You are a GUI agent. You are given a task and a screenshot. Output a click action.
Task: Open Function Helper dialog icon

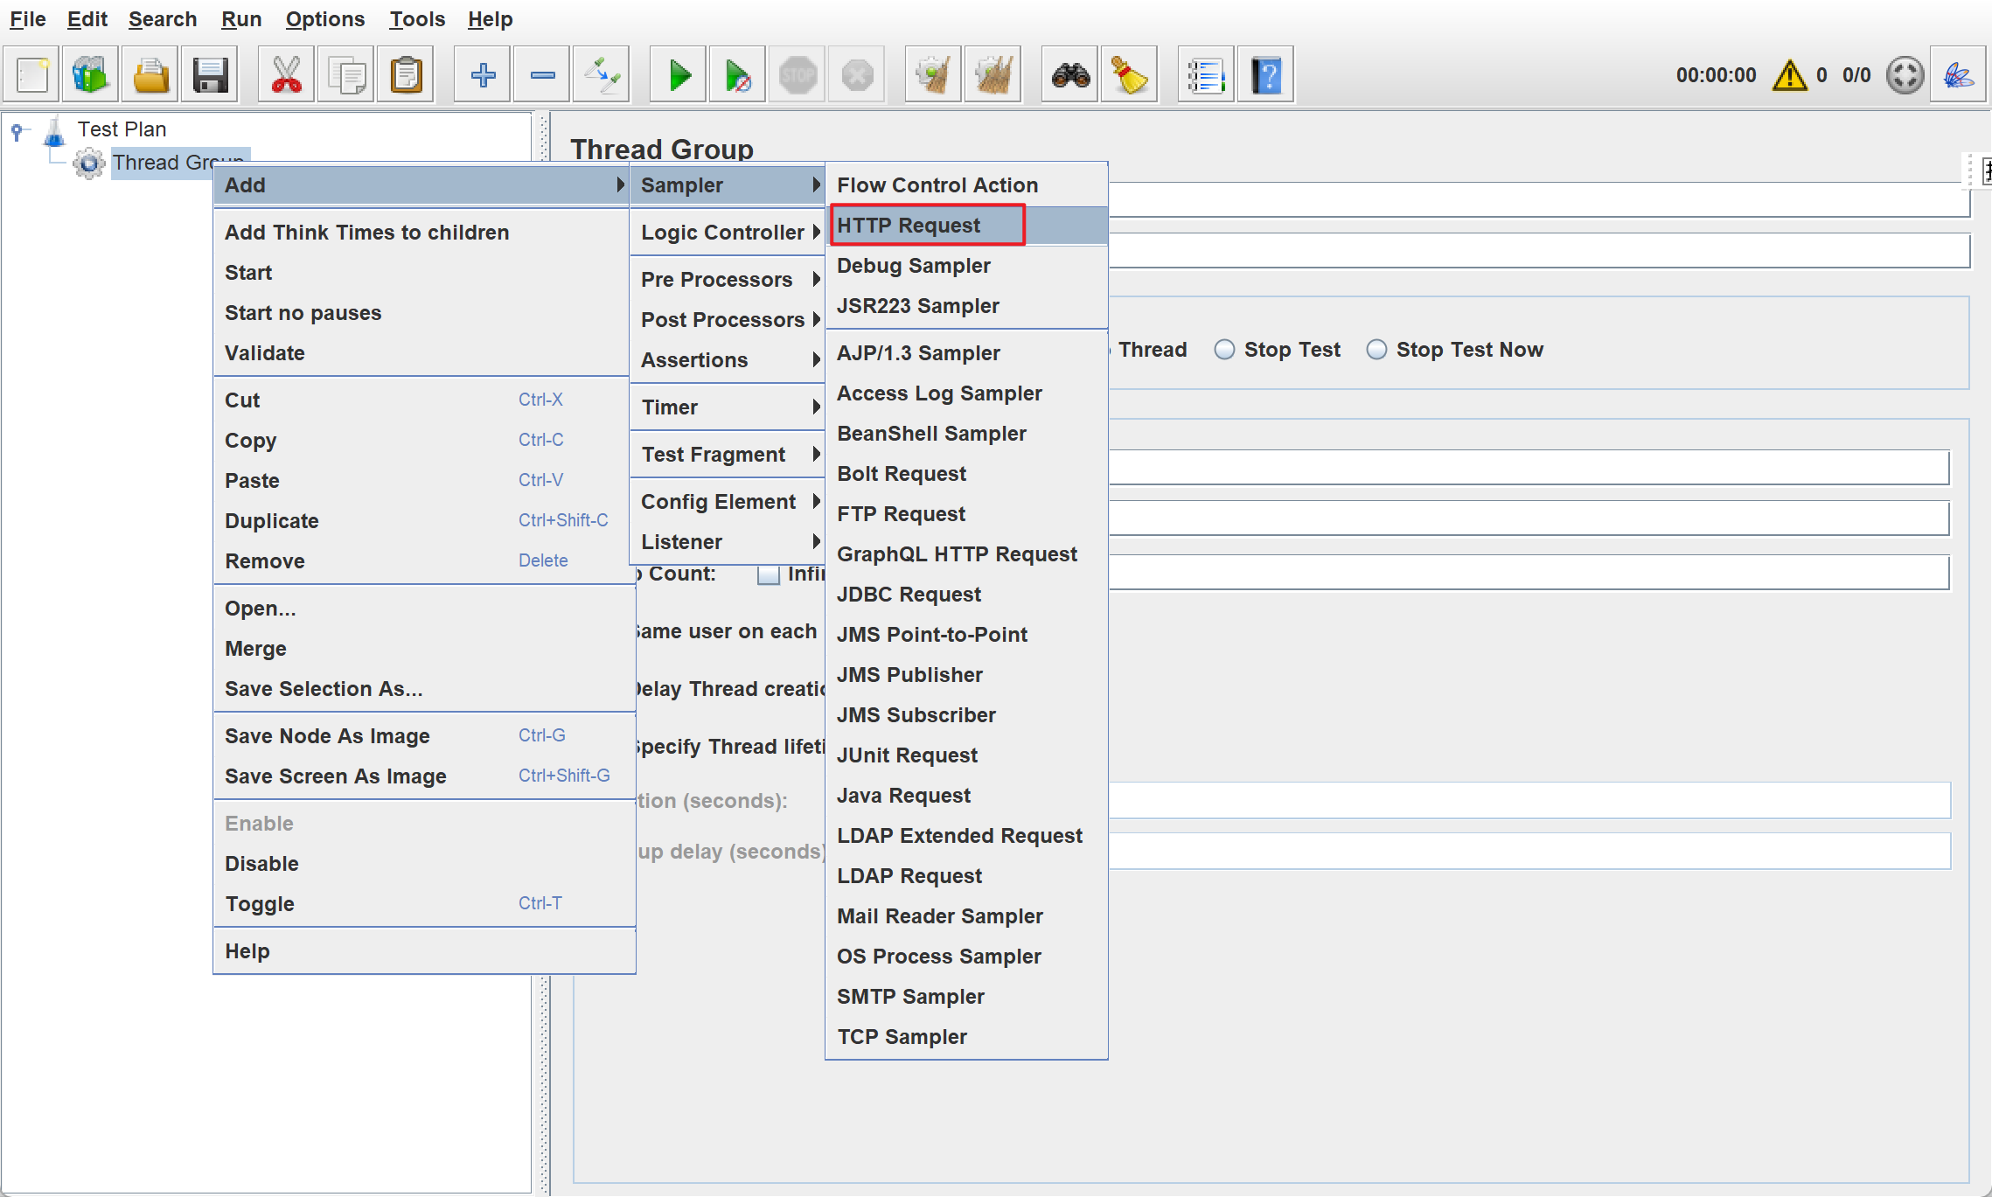[x=1206, y=75]
